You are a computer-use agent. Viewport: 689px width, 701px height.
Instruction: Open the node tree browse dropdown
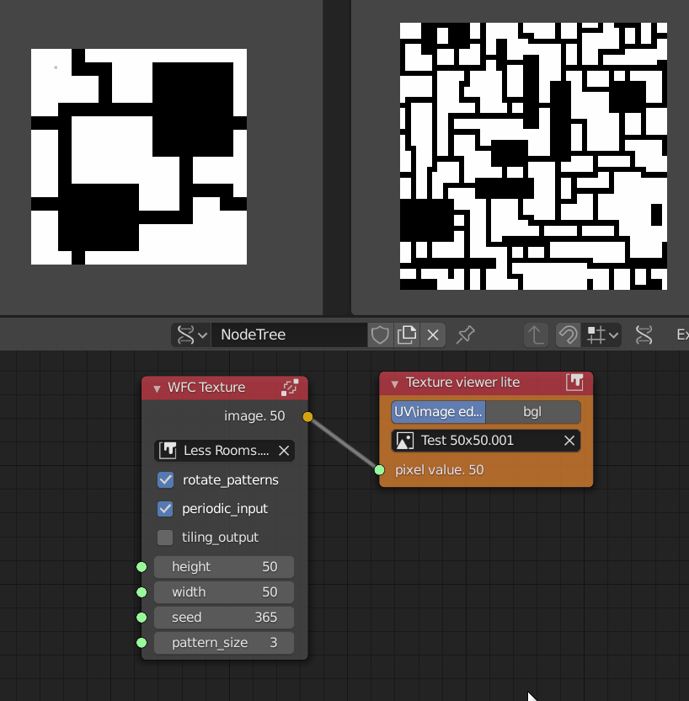point(190,334)
